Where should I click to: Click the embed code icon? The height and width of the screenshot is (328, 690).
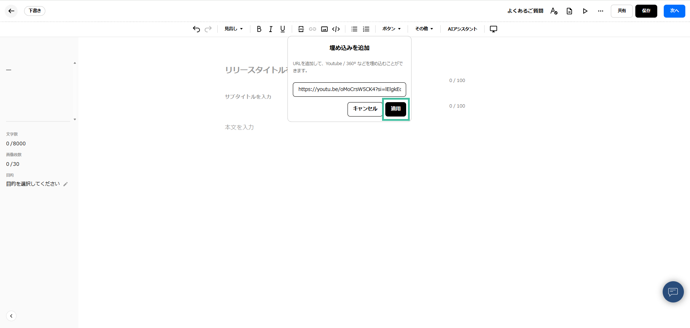336,29
